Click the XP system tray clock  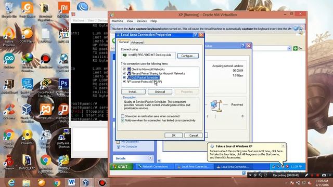pos(297,167)
